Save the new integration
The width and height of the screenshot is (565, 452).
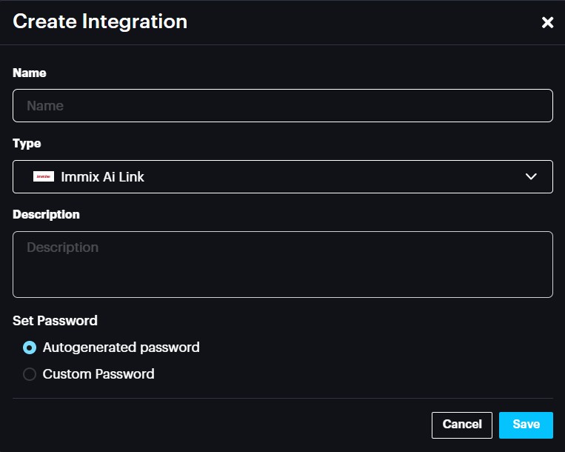tap(526, 425)
